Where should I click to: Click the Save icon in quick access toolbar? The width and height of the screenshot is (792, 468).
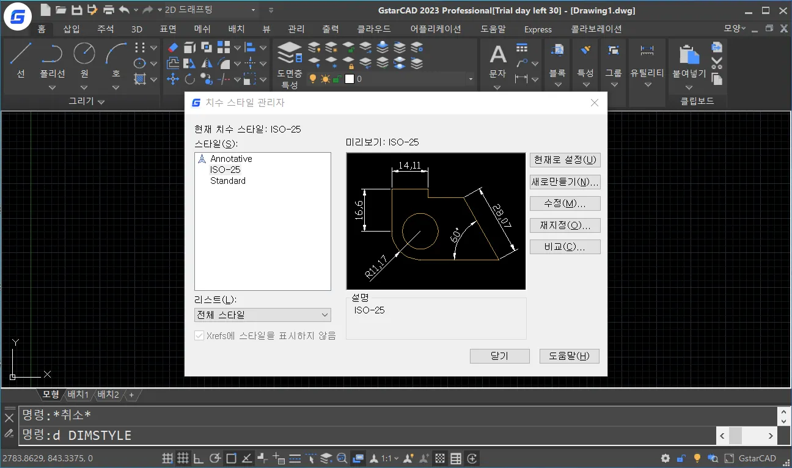click(x=76, y=10)
